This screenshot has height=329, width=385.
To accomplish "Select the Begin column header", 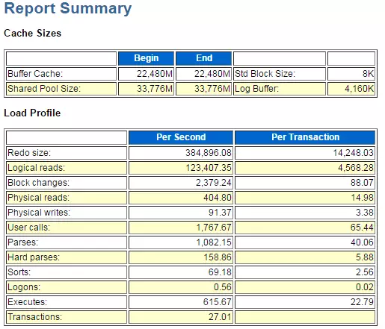I will 146,58.
